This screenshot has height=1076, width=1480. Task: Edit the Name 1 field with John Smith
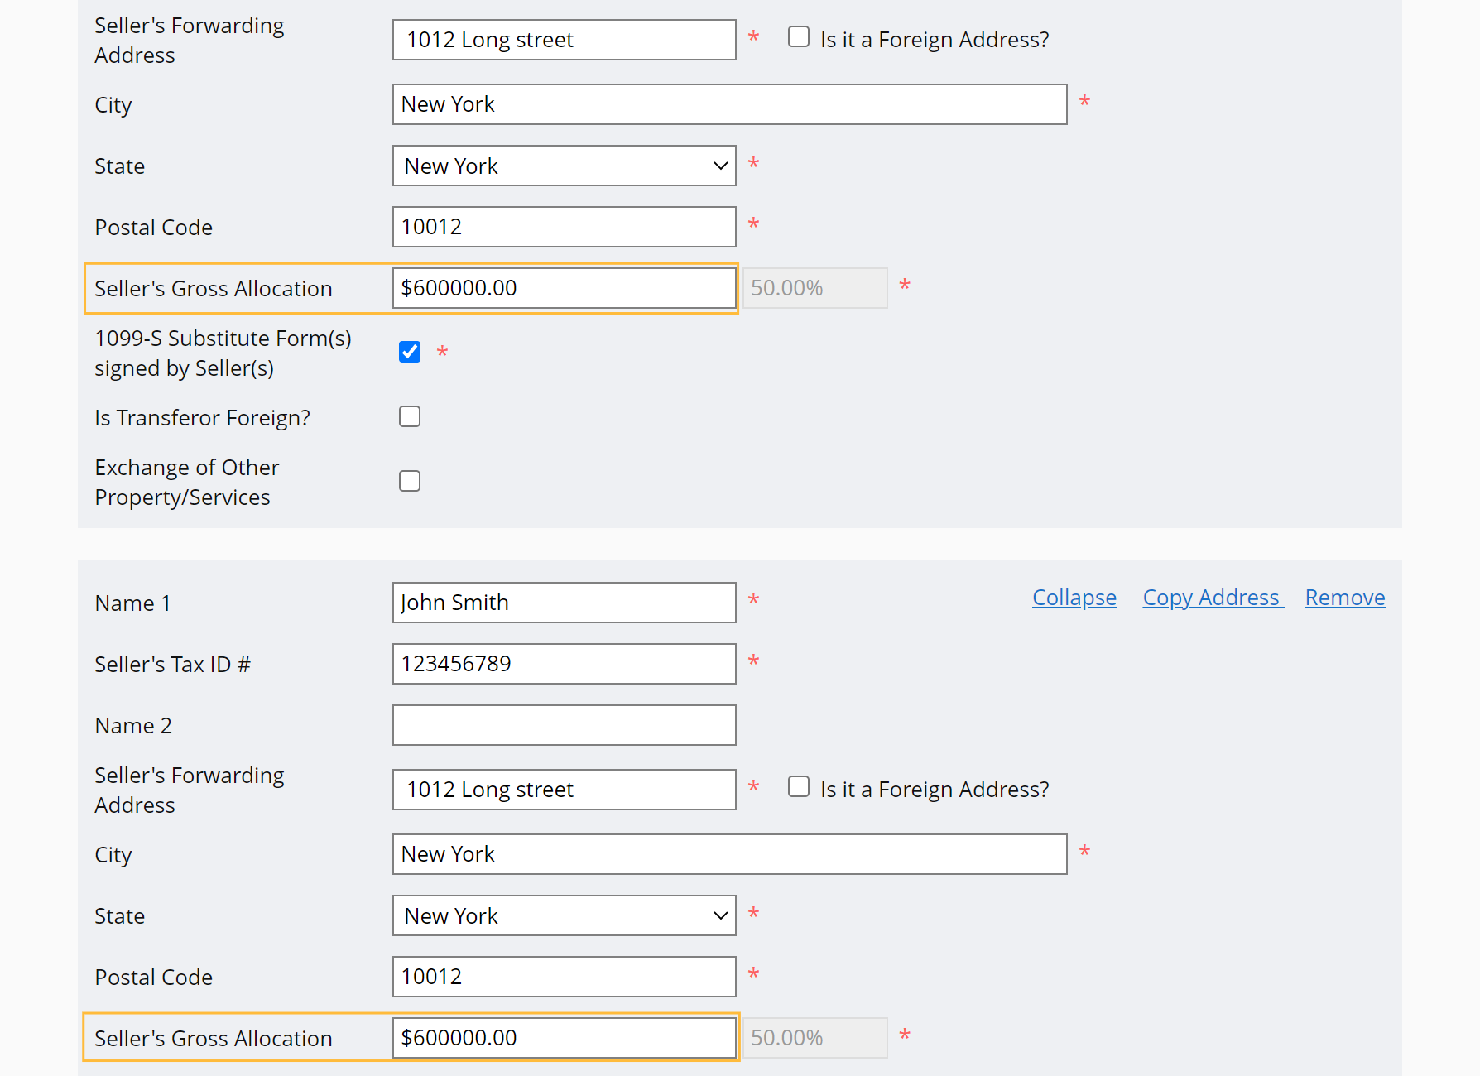click(564, 603)
